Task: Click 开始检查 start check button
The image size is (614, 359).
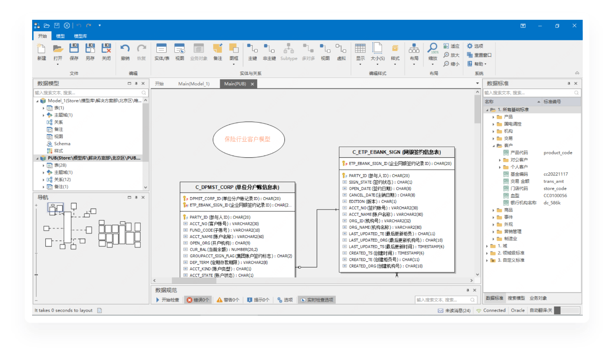Action: [167, 300]
